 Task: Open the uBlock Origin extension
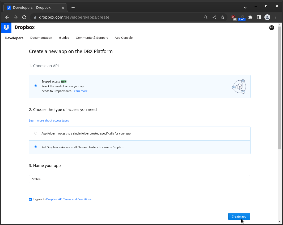coord(234,18)
